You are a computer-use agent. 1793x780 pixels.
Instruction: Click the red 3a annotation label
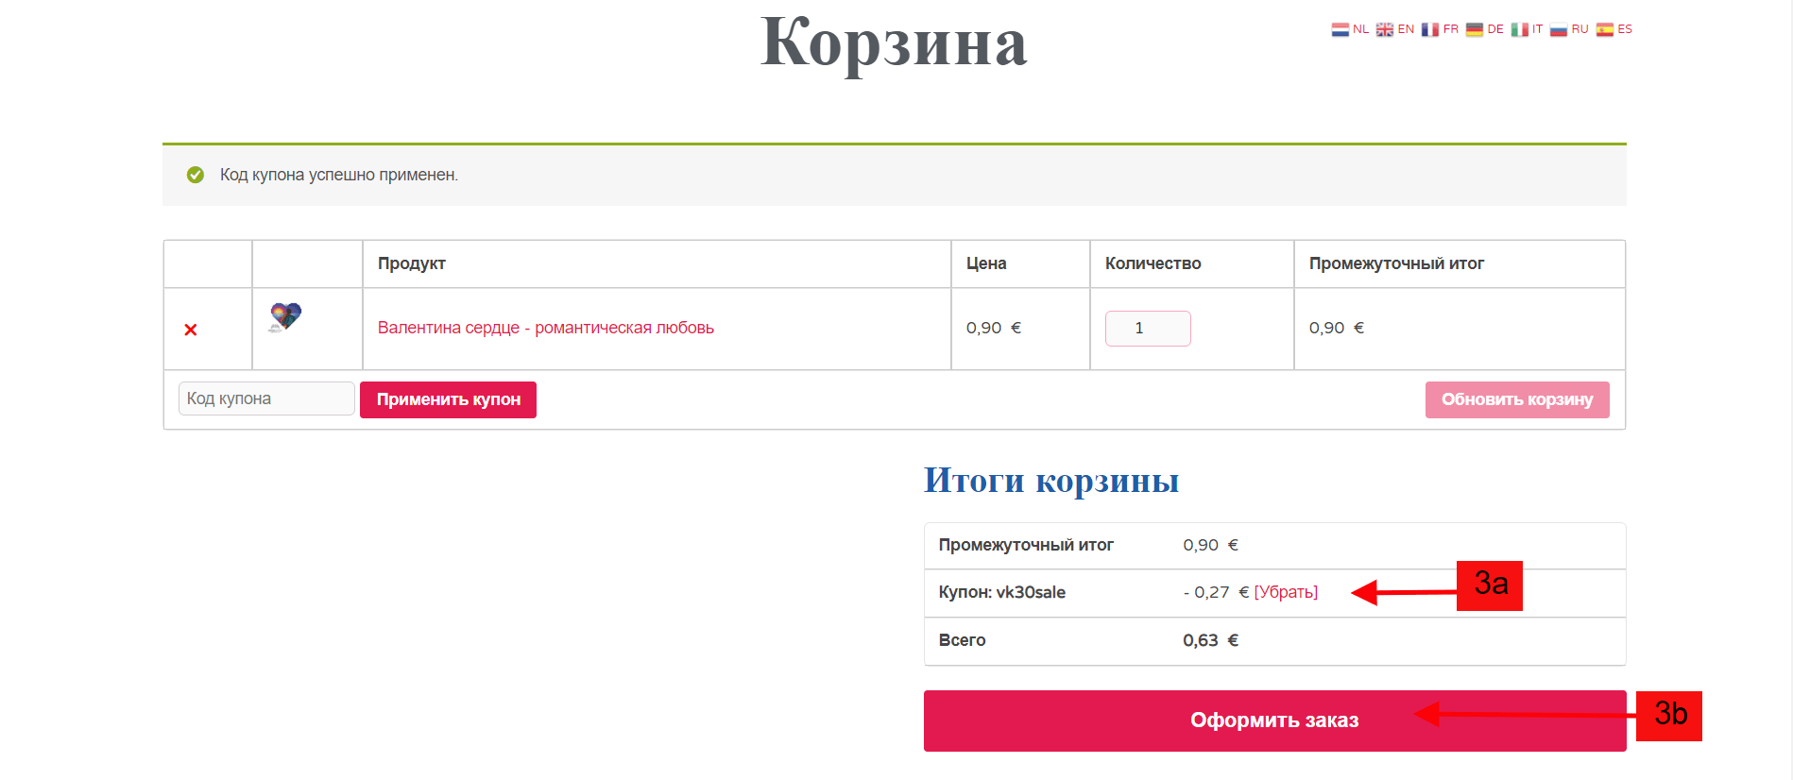1490,585
